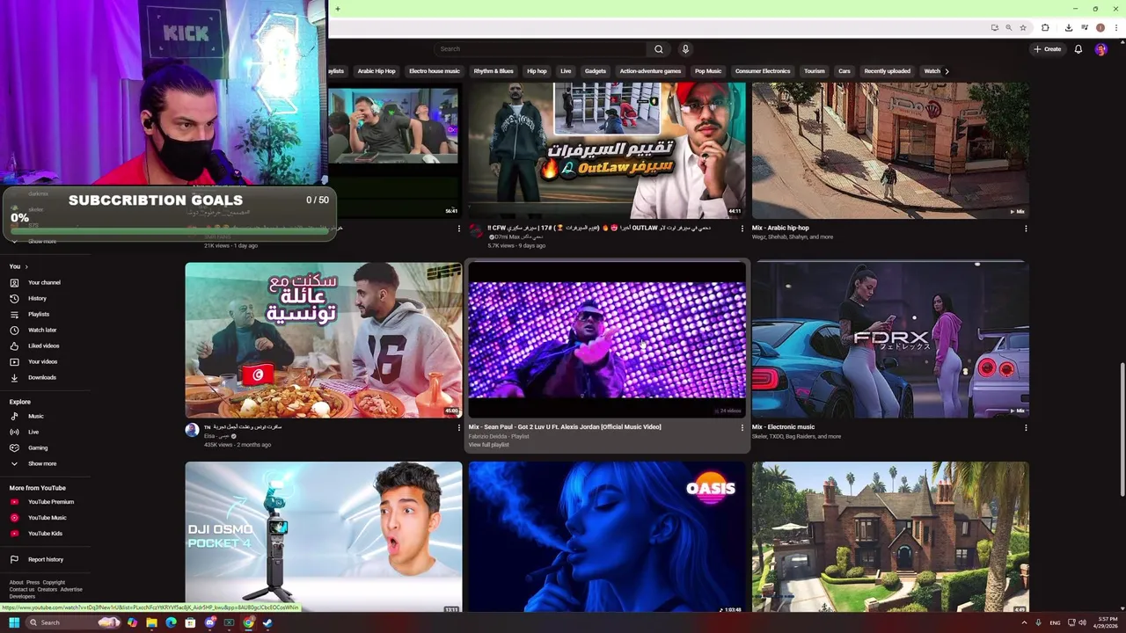Start voice search with the microphone
The image size is (1126, 633).
[x=685, y=49]
